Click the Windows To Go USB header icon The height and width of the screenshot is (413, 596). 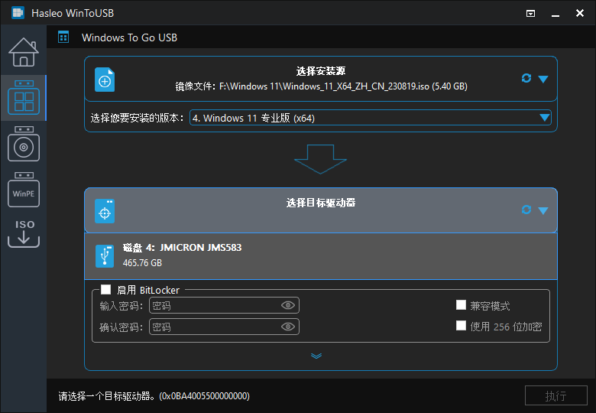63,37
